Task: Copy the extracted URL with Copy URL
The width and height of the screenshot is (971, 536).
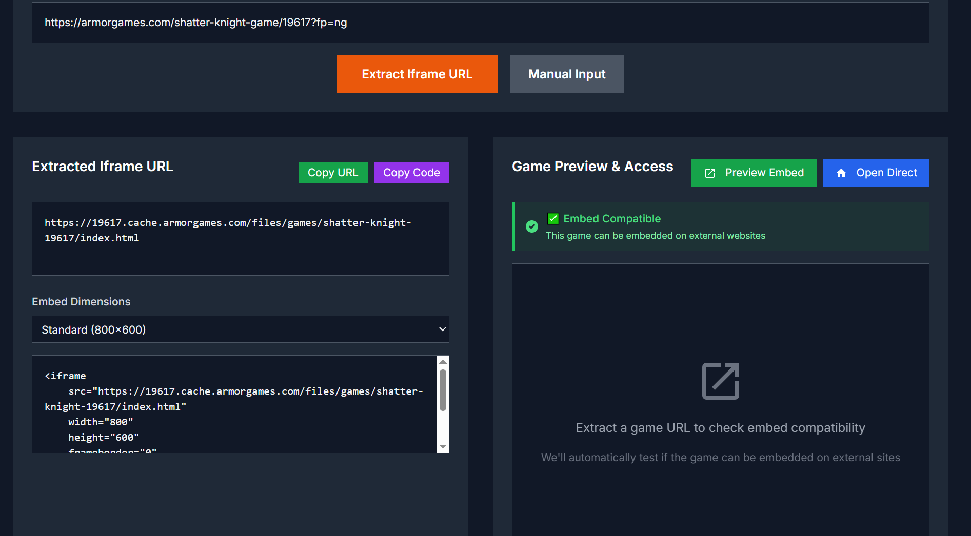Action: pos(332,173)
